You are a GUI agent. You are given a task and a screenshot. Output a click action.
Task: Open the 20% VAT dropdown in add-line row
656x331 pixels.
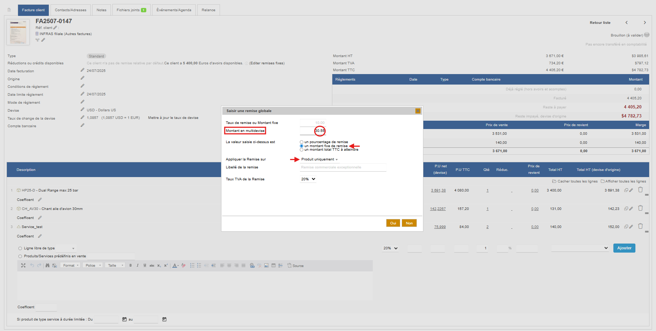pyautogui.click(x=390, y=248)
